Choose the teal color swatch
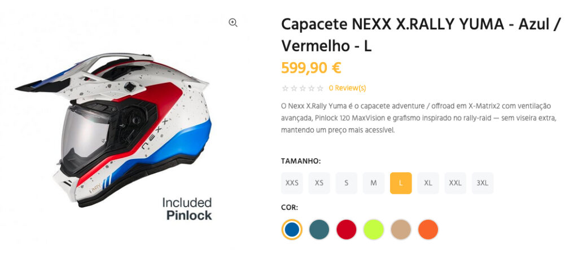 tap(319, 229)
